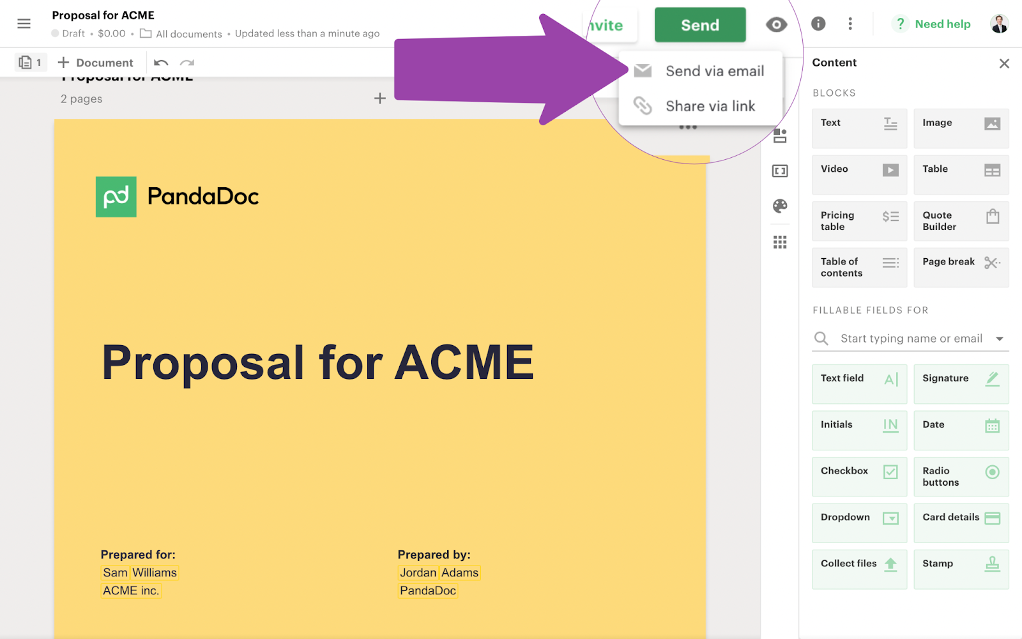1022x639 pixels.
Task: Open the variables sidebar icon
Action: coord(780,171)
